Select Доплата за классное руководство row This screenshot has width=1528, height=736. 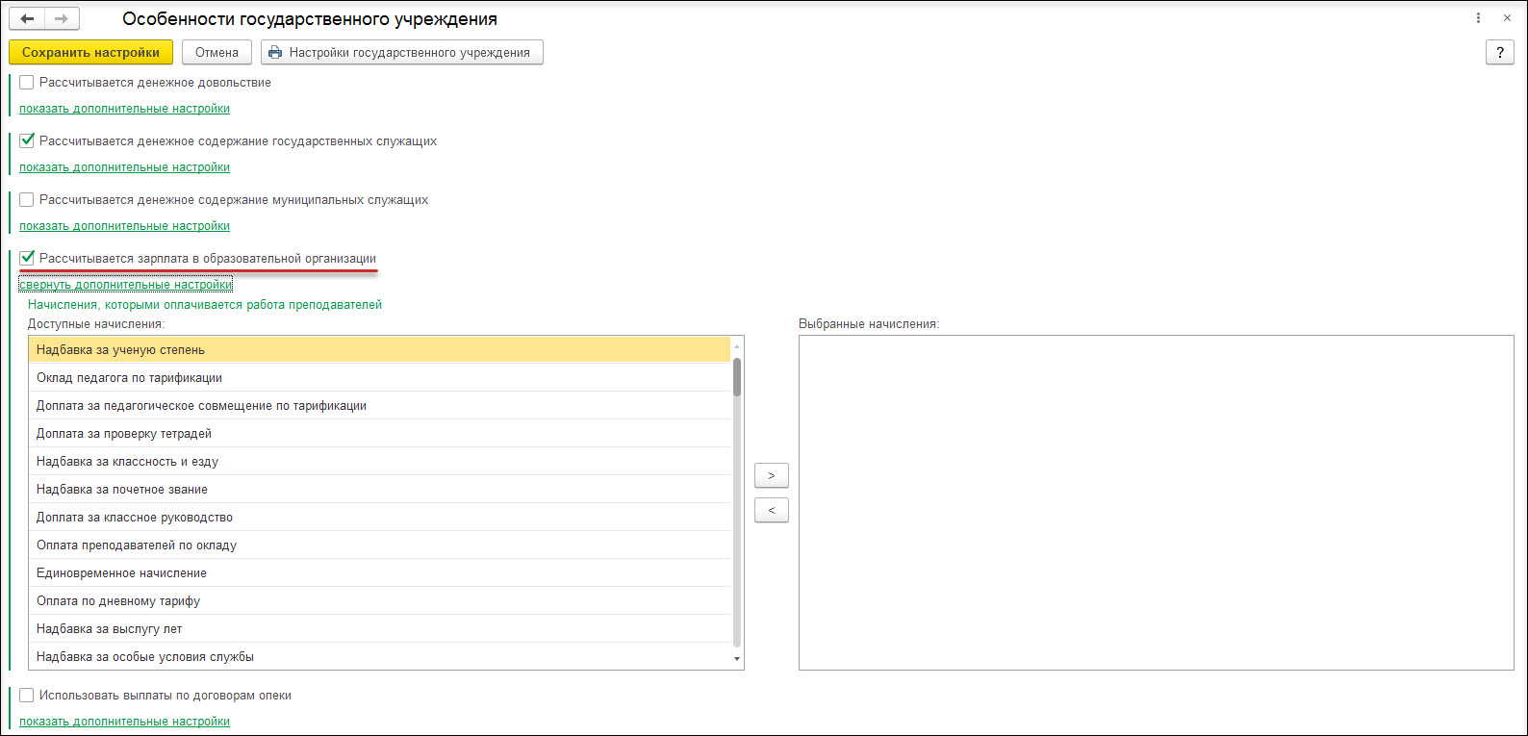(380, 518)
